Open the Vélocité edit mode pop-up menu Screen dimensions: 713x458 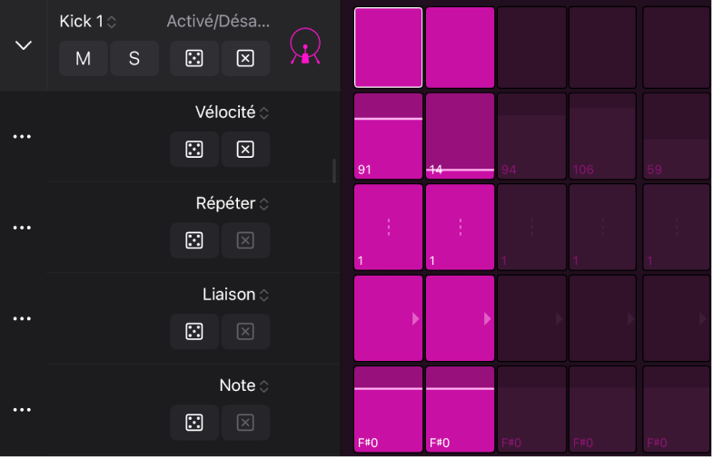pyautogui.click(x=233, y=113)
